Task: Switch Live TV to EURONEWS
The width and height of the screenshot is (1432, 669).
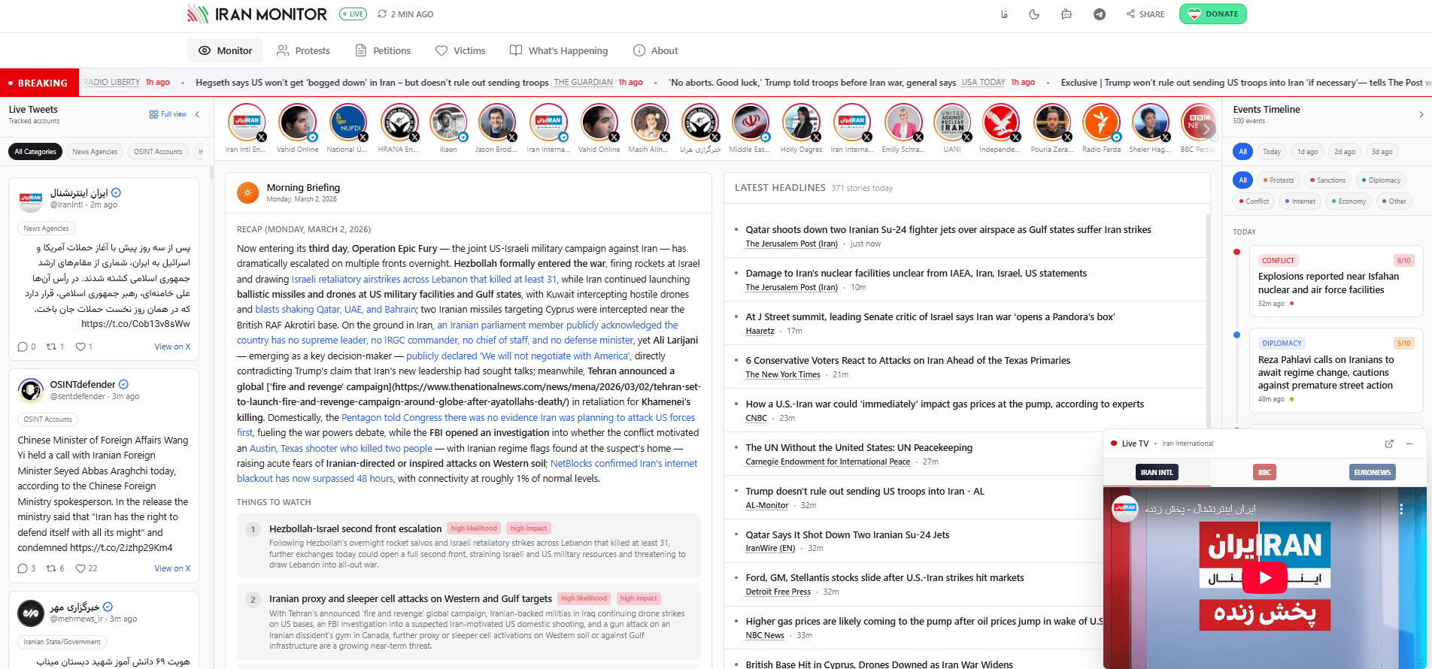Action: point(1372,472)
